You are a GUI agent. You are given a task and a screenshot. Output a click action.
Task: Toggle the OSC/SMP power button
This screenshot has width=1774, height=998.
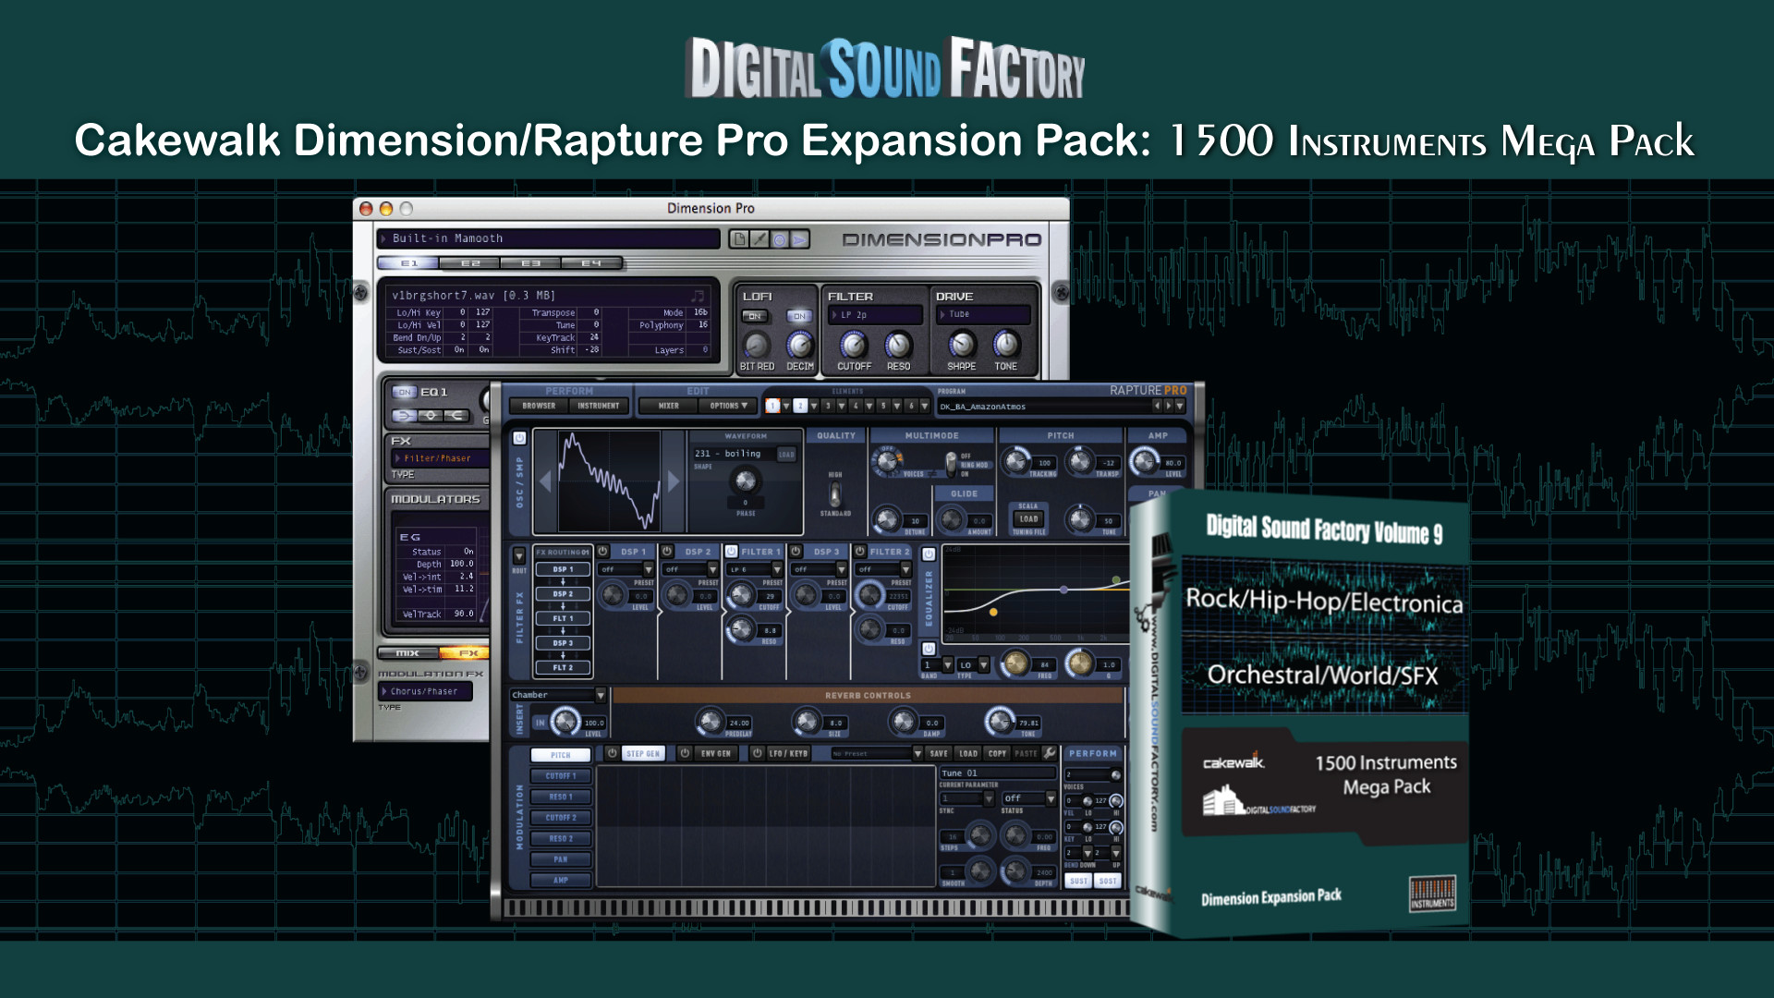(x=519, y=438)
